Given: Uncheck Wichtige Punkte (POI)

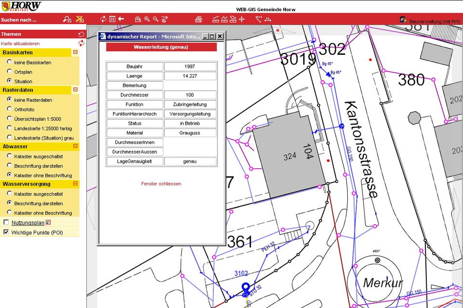Looking at the screenshot, I should (6, 232).
